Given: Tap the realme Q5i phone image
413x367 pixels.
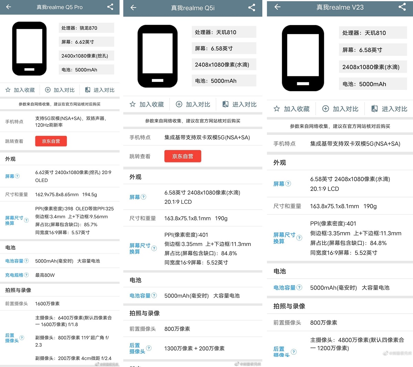Looking at the screenshot, I should (158, 56).
